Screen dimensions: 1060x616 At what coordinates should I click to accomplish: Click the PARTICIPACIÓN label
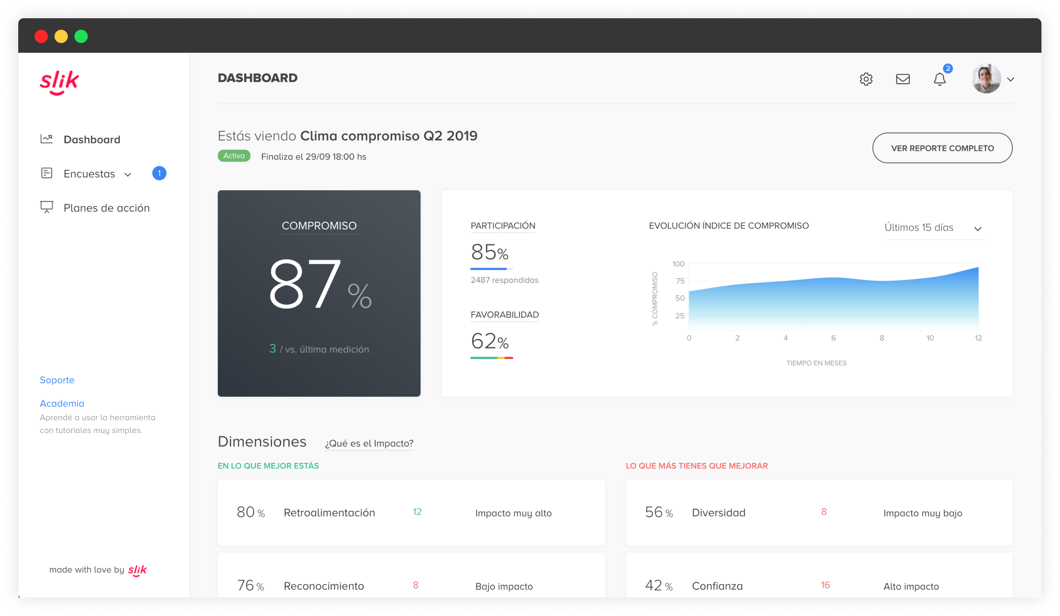502,226
